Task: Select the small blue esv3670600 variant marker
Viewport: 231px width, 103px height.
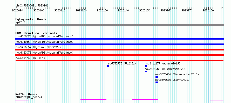Action: (157, 77)
